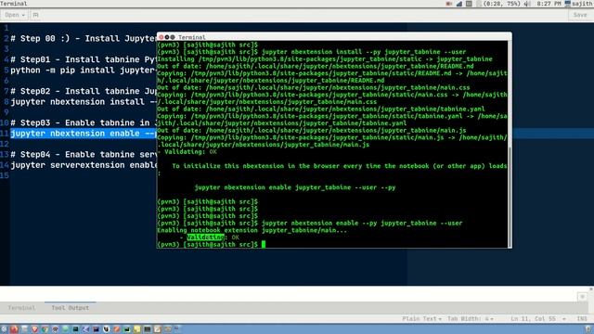Expand the Open button's dropdown arrow
This screenshot has height=334, width=594.
click(x=23, y=15)
